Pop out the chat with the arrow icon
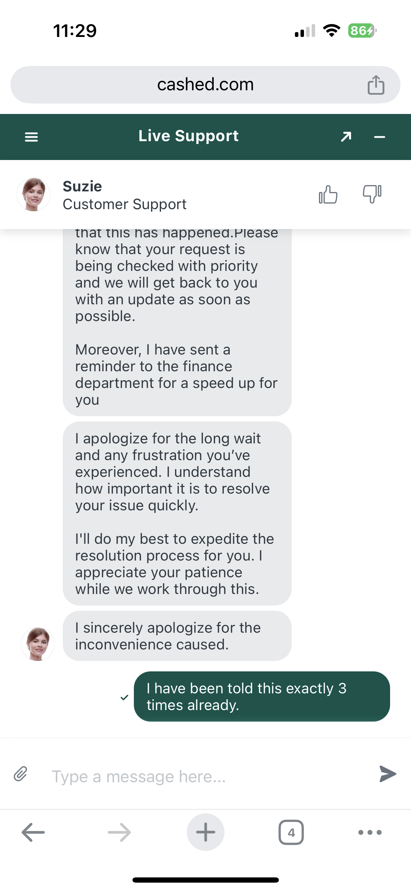This screenshot has height=891, width=411. [x=346, y=137]
